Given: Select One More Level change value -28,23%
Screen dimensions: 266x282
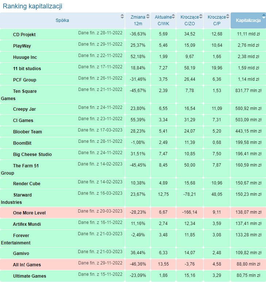Looking at the screenshot, I should point(138,212).
